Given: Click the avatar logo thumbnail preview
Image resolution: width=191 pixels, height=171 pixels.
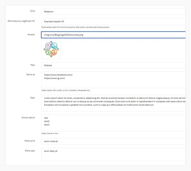Looking at the screenshot, I should 51,49.
